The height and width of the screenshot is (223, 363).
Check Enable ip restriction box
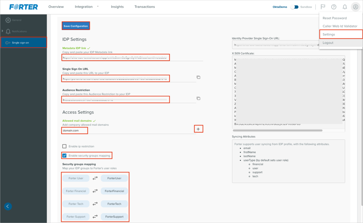(64, 146)
